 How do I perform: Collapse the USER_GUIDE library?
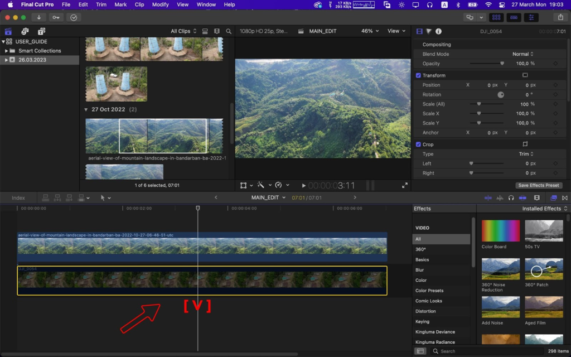3,41
